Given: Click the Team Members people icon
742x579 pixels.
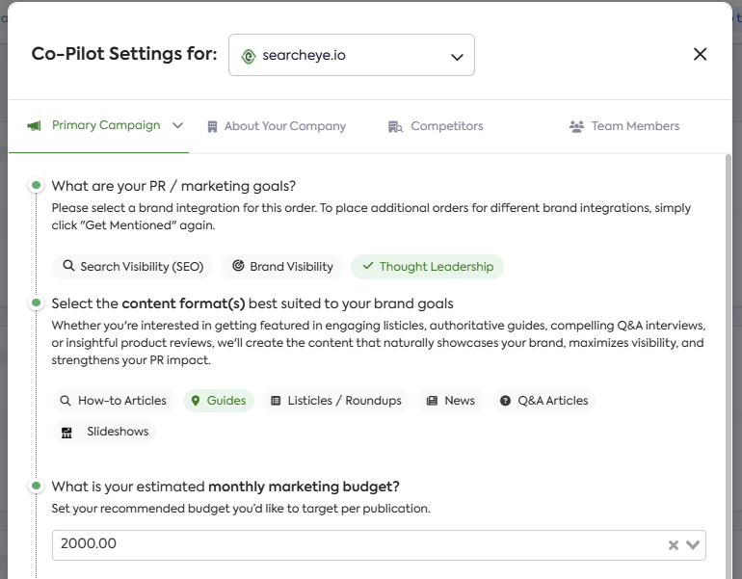Looking at the screenshot, I should pos(577,126).
